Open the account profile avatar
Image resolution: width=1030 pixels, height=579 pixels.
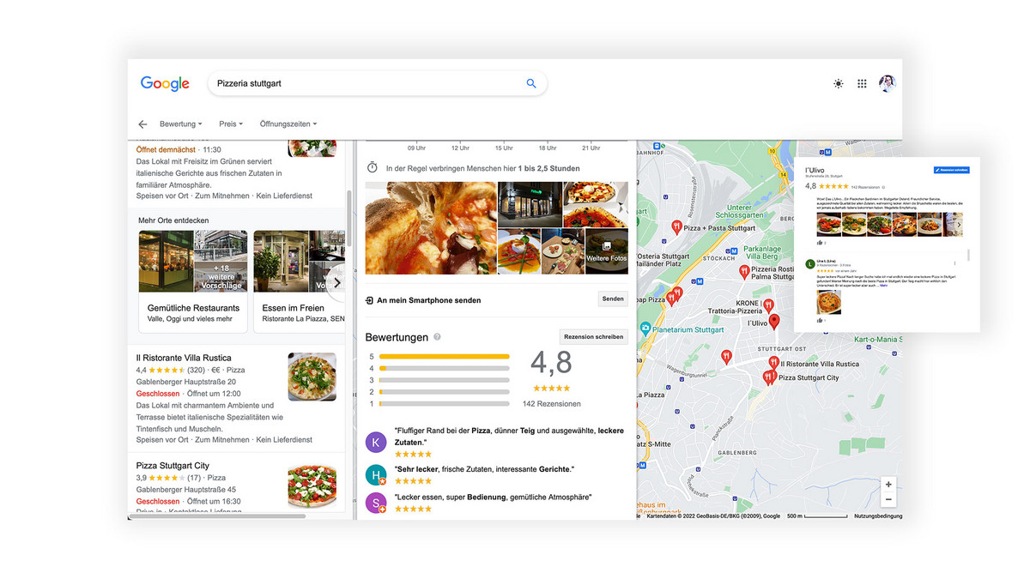coord(888,83)
